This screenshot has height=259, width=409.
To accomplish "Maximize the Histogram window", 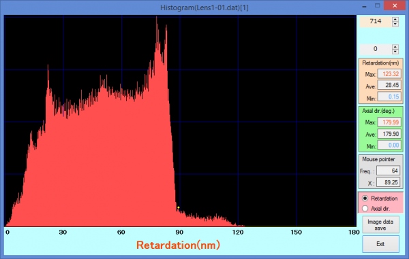I will click(x=378, y=5).
